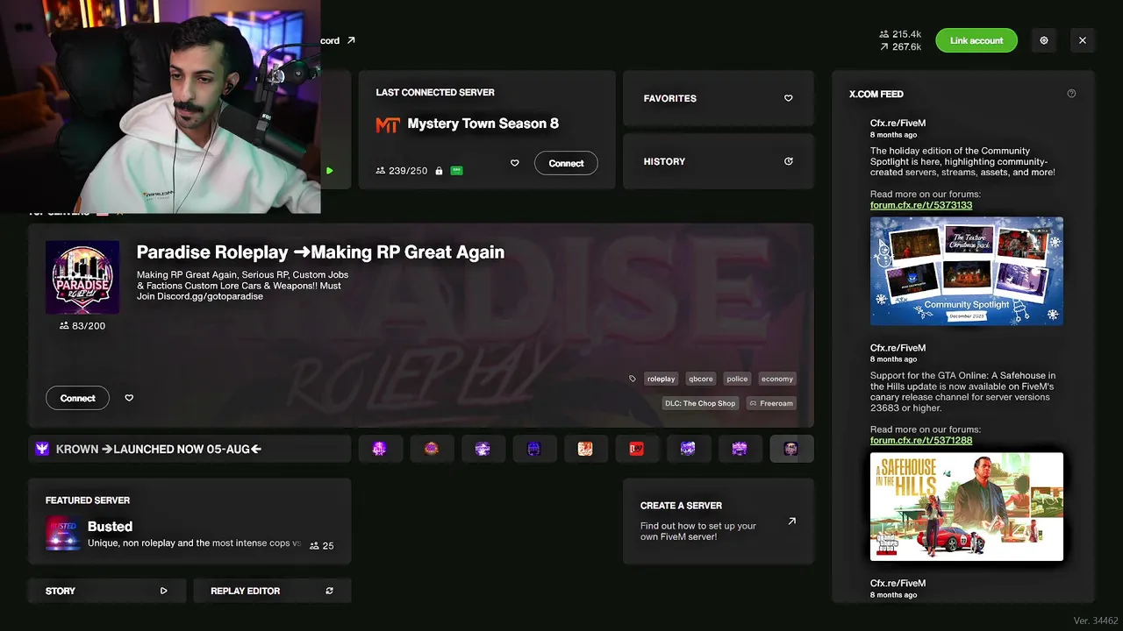Click the refresh icon on Replay Editor

(x=329, y=591)
